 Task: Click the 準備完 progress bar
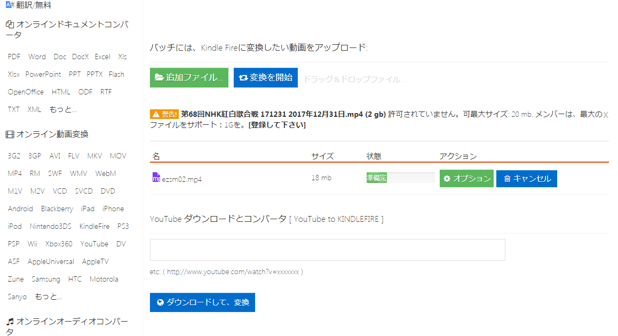[x=400, y=178]
